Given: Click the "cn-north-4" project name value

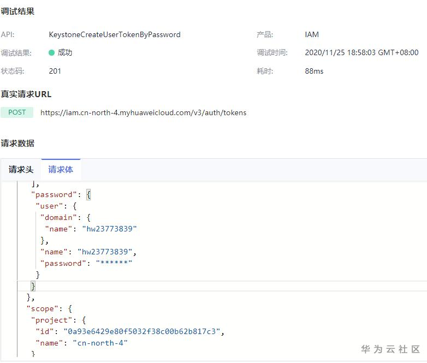Looking at the screenshot, I should (100, 343).
